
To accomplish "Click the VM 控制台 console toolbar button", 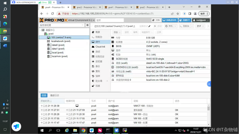I will (x=185, y=26).
